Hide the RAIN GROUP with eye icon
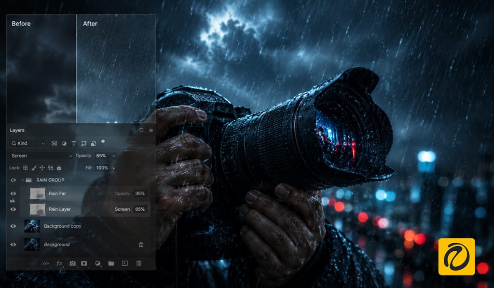The width and height of the screenshot is (494, 288). [13, 180]
